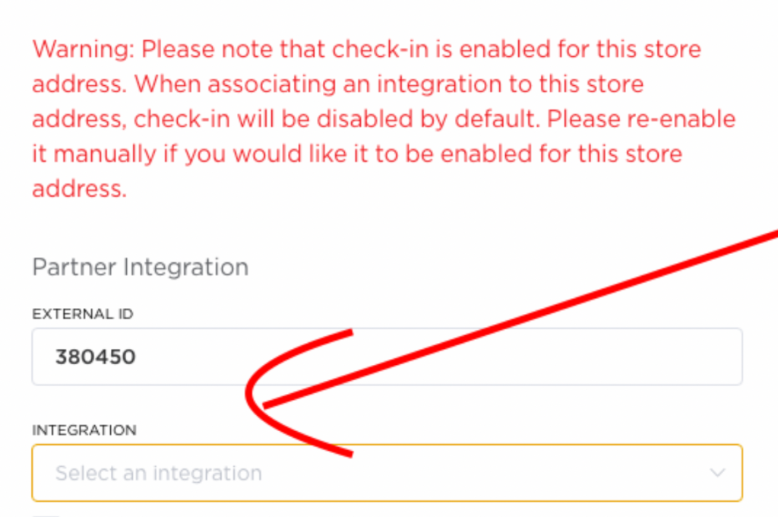Click the 'Select an integration' placeholder text

[x=158, y=473]
